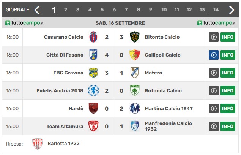Open INFO for Team Altamura match

click(228, 126)
